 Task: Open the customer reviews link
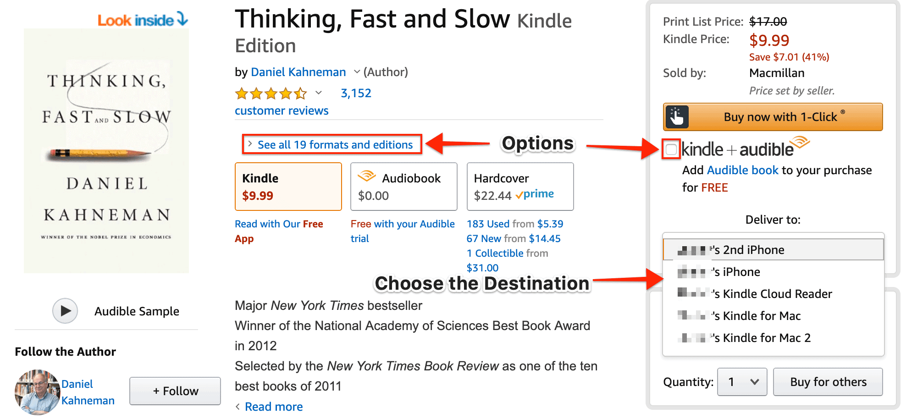click(x=281, y=110)
